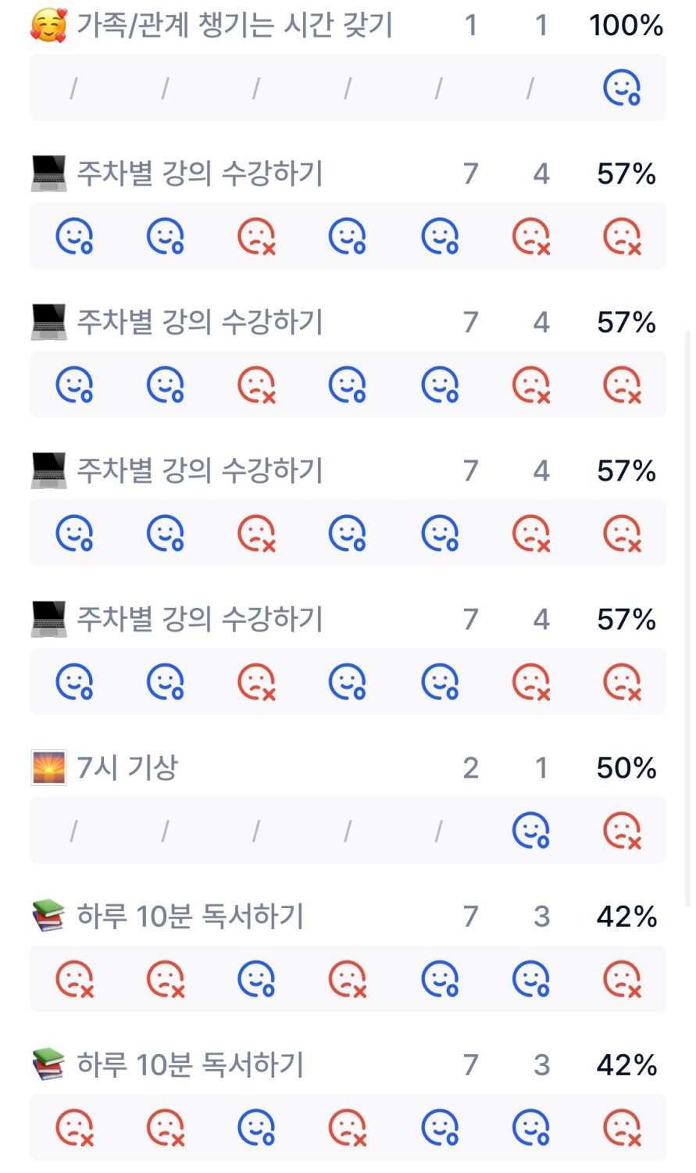The width and height of the screenshot is (696, 1173).
Task: Toggle the third-day red face in the topmost 주차별 강의 row
Action: pyautogui.click(x=257, y=236)
